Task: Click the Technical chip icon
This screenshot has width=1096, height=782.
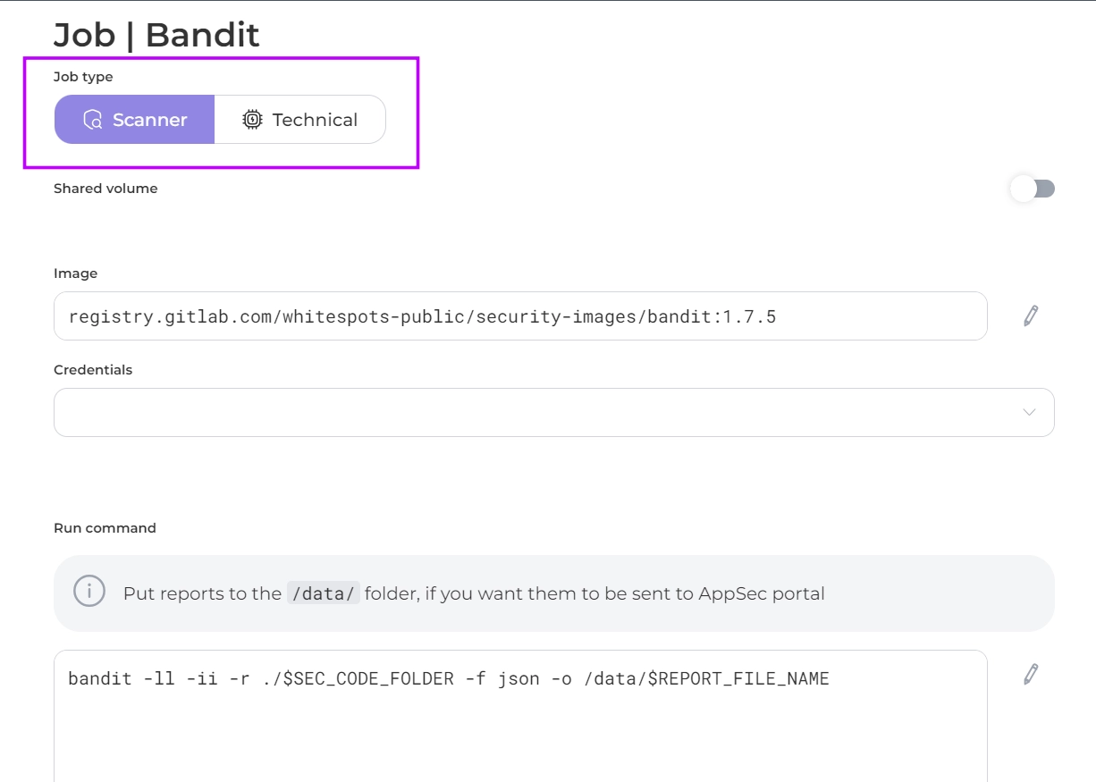Action: point(253,120)
